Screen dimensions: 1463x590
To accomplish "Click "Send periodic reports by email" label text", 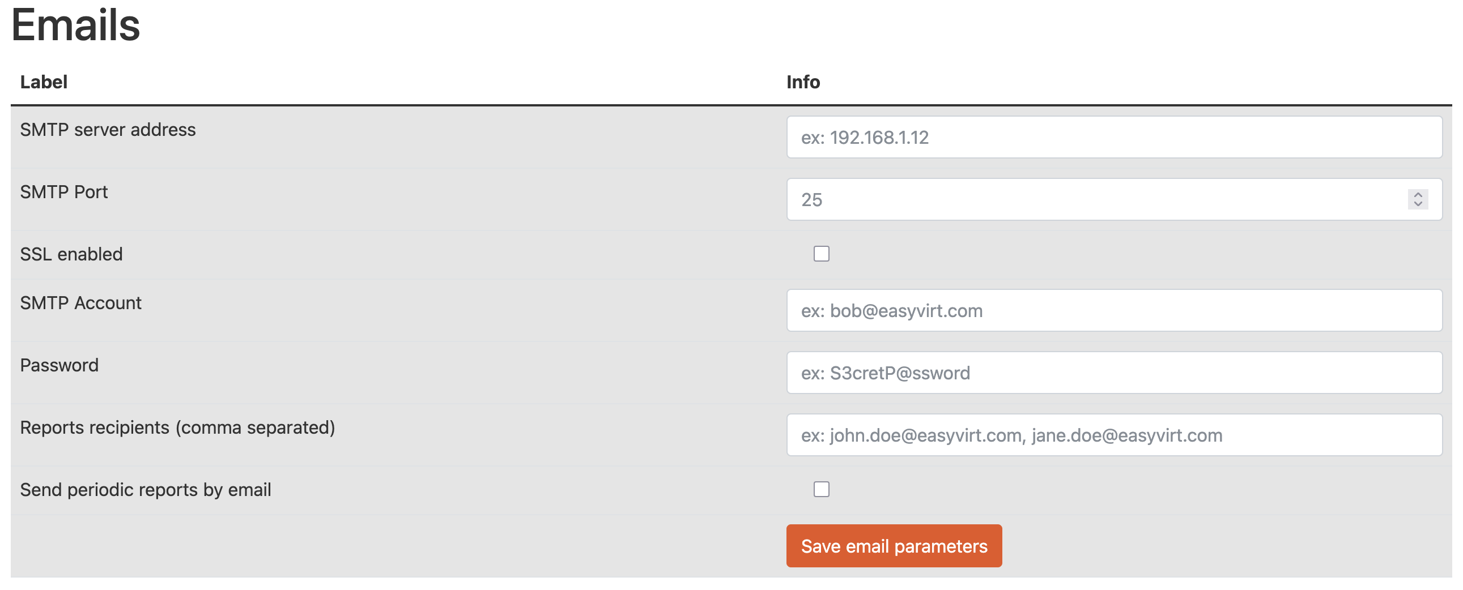I will [146, 490].
